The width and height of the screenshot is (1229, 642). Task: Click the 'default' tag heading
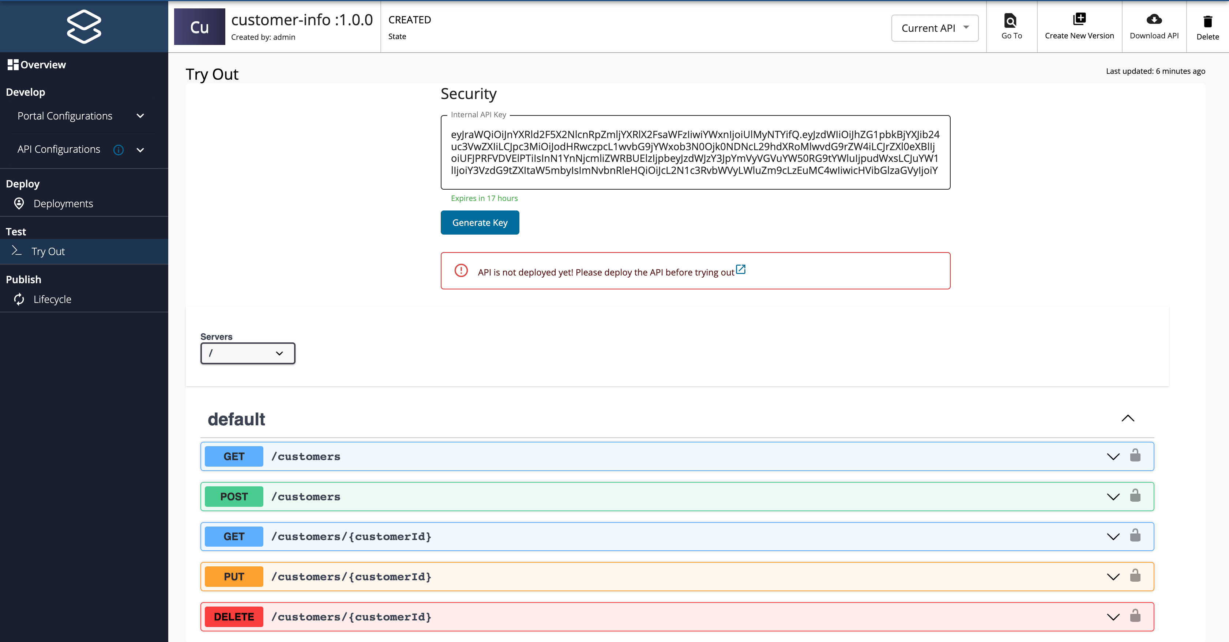click(236, 419)
